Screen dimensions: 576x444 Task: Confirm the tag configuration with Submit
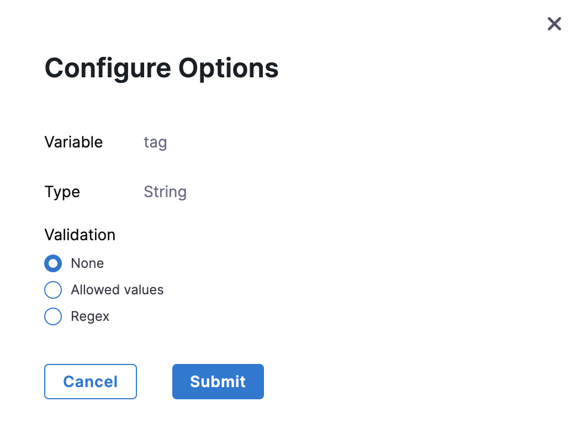[x=218, y=382]
